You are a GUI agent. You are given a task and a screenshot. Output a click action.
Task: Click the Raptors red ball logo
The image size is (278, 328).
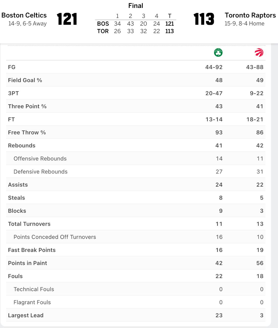click(259, 53)
